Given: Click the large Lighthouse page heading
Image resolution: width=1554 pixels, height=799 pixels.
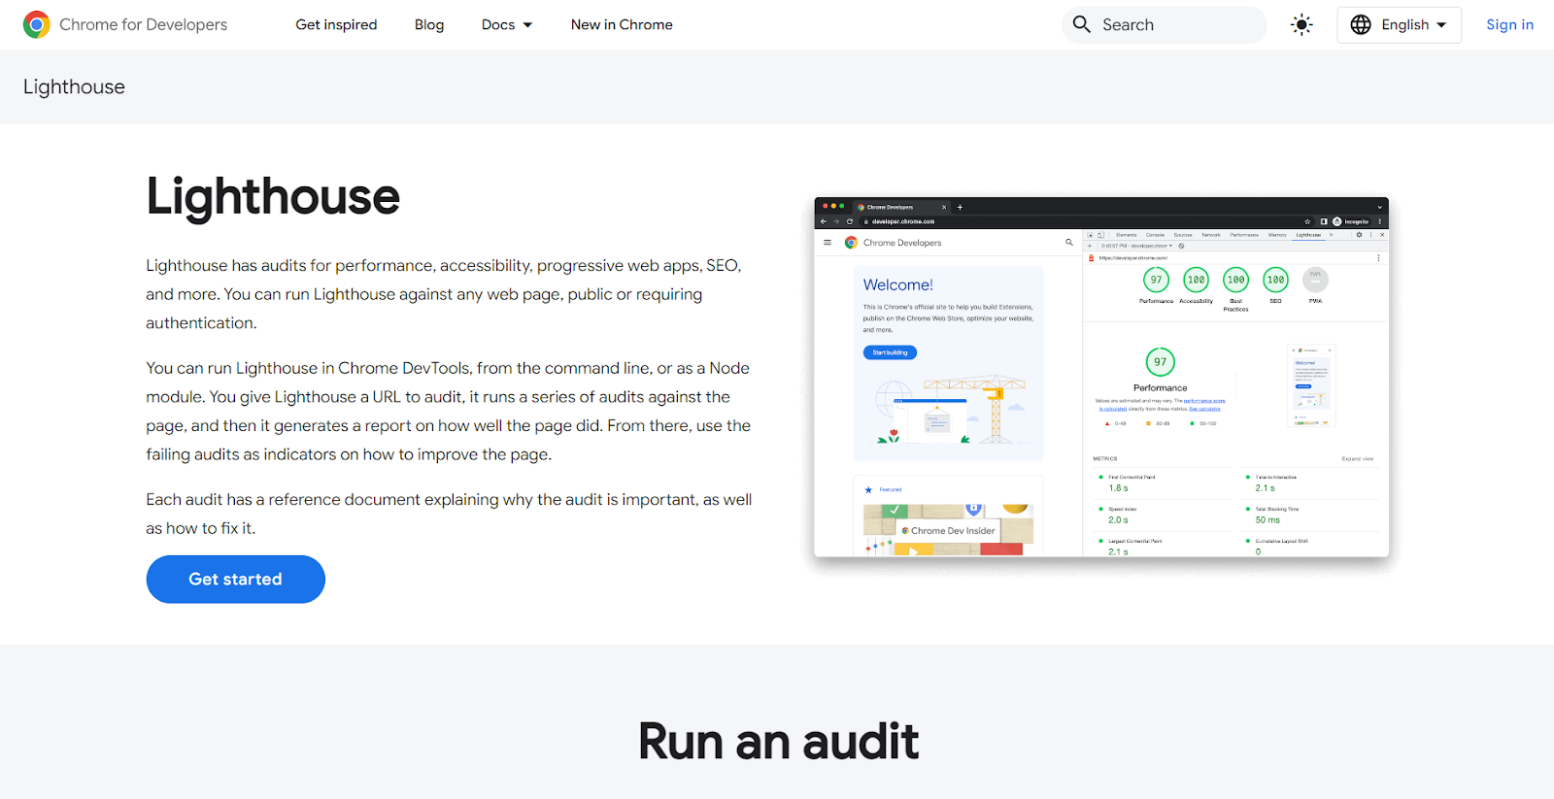Looking at the screenshot, I should (x=273, y=196).
